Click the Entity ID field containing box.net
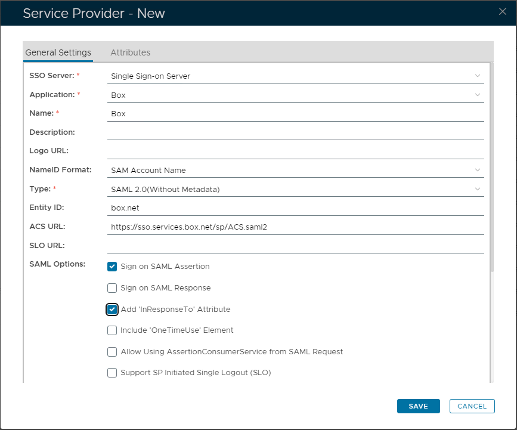The height and width of the screenshot is (430, 517). coord(295,208)
